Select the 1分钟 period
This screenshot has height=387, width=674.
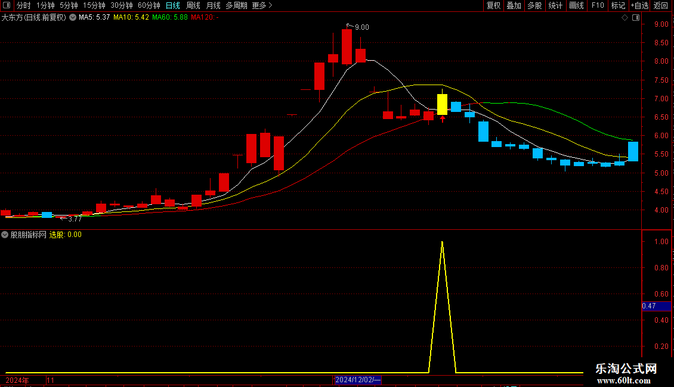[45, 5]
